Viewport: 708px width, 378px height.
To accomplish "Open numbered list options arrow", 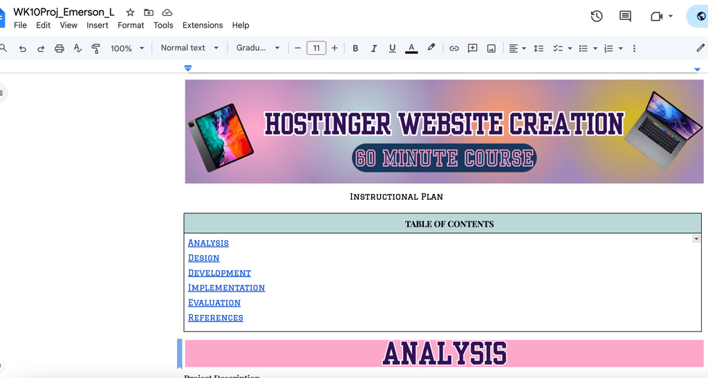I will click(x=621, y=48).
